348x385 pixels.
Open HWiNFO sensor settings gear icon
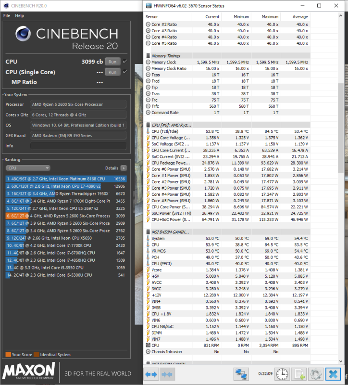pyautogui.click(x=316, y=374)
